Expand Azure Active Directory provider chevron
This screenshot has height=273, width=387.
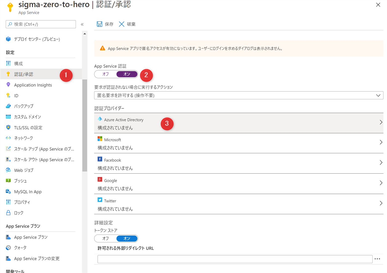pyautogui.click(x=381, y=122)
